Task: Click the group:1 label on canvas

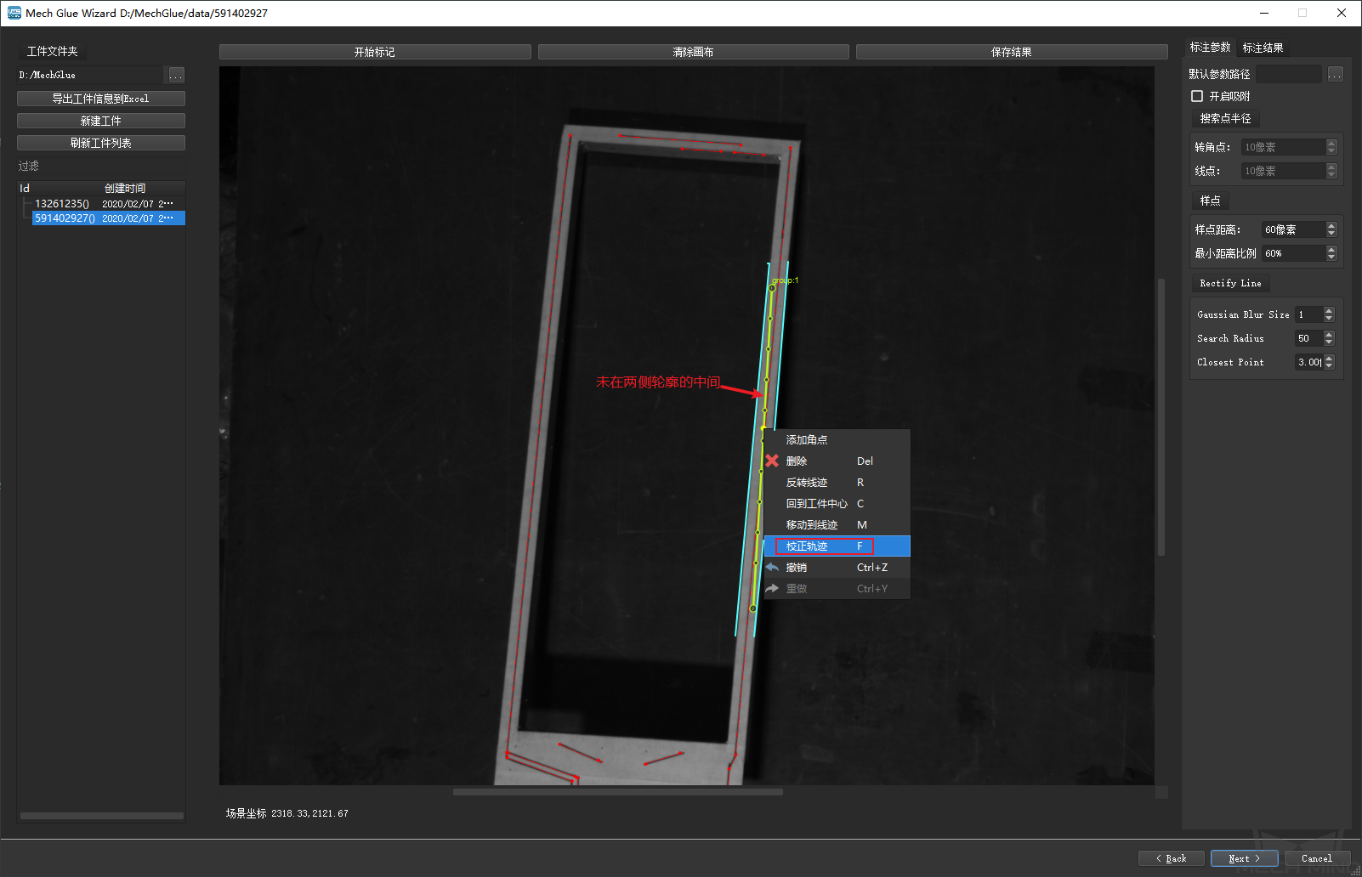Action: coord(785,280)
